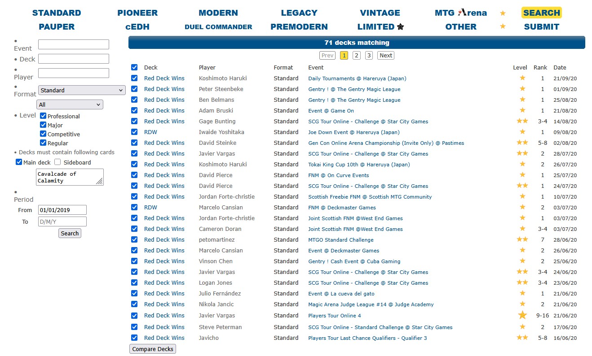Uncheck the Competitive level checkbox
The image size is (592, 356).
pos(43,134)
